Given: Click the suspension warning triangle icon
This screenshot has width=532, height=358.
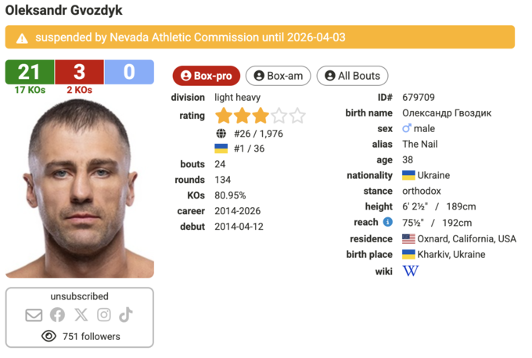Looking at the screenshot, I should [x=22, y=38].
